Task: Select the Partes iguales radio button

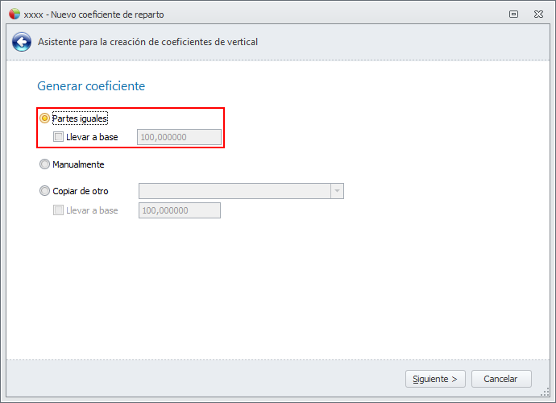Action: click(x=45, y=118)
